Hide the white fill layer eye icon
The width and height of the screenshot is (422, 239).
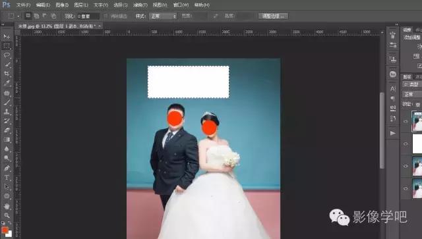406,144
